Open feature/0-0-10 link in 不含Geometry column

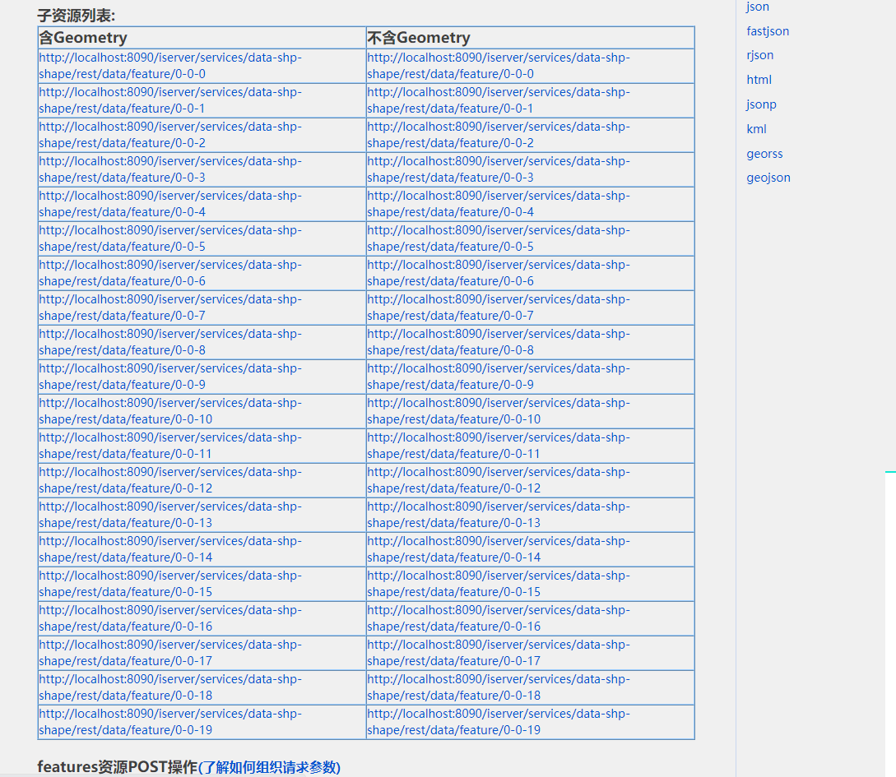click(x=499, y=411)
